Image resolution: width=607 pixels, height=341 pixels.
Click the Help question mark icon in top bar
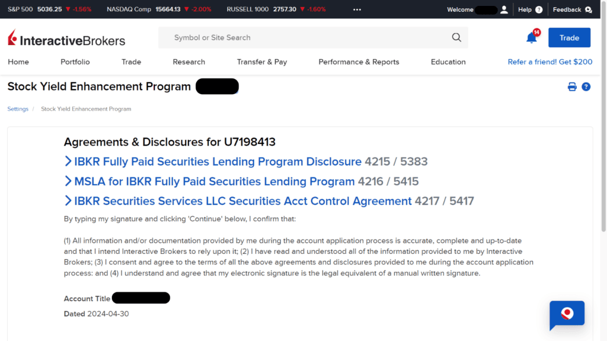tap(539, 9)
